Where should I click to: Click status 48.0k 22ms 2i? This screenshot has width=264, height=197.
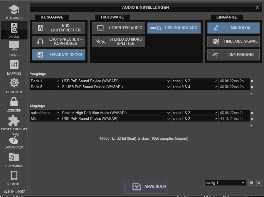pyautogui.click(x=235, y=113)
